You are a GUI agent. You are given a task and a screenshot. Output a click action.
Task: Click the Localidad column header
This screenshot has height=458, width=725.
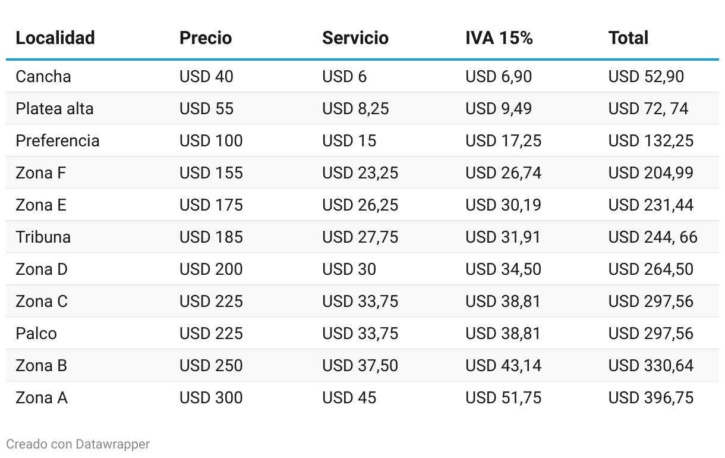coord(55,38)
